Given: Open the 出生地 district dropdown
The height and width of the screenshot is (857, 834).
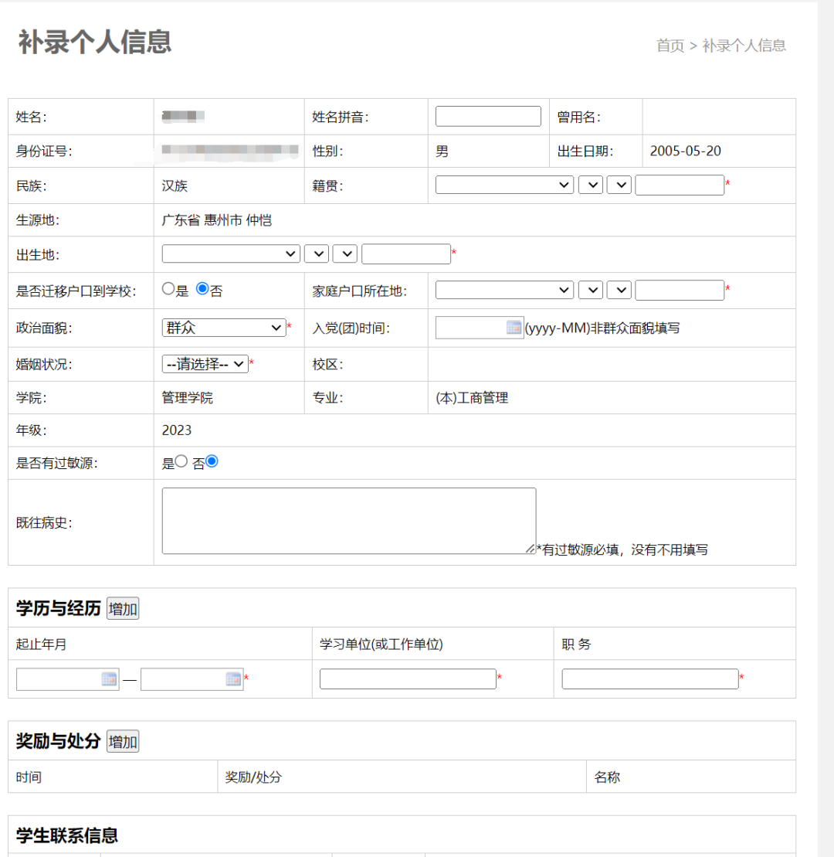Looking at the screenshot, I should tap(344, 253).
